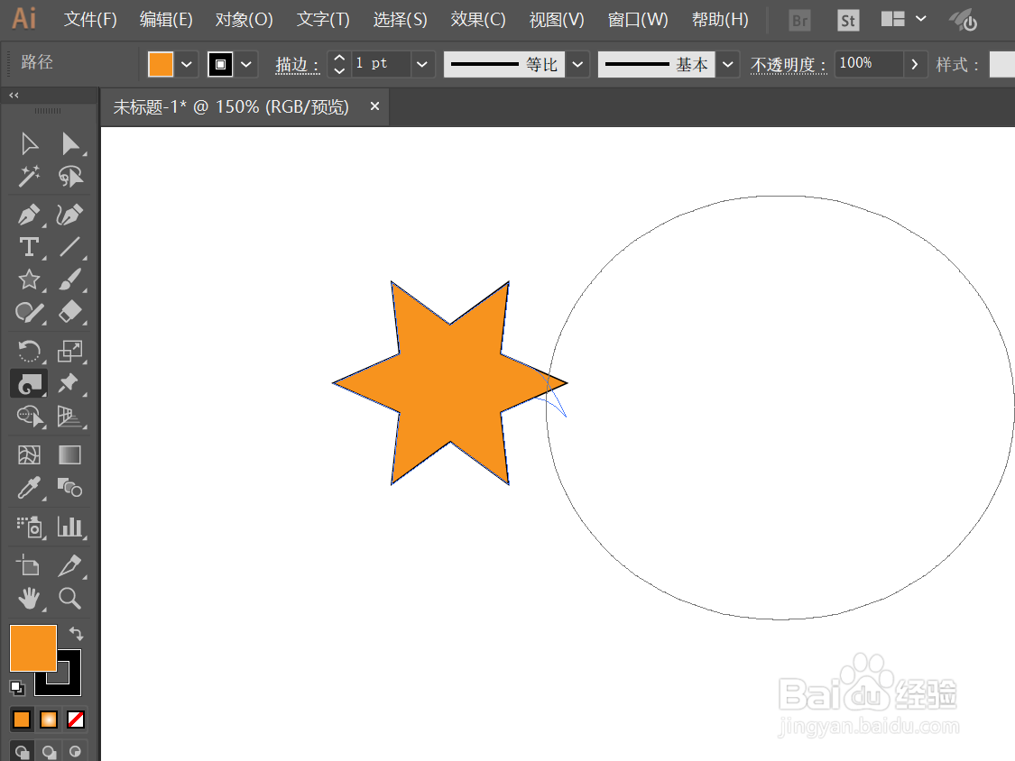
Task: Click the 100% opacity input field
Action: (x=867, y=63)
